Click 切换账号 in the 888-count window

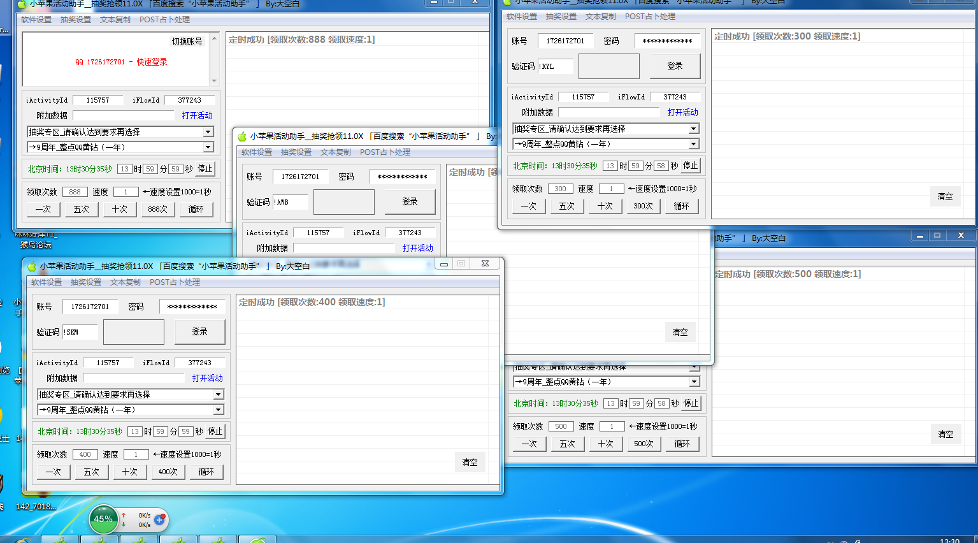[x=187, y=41]
